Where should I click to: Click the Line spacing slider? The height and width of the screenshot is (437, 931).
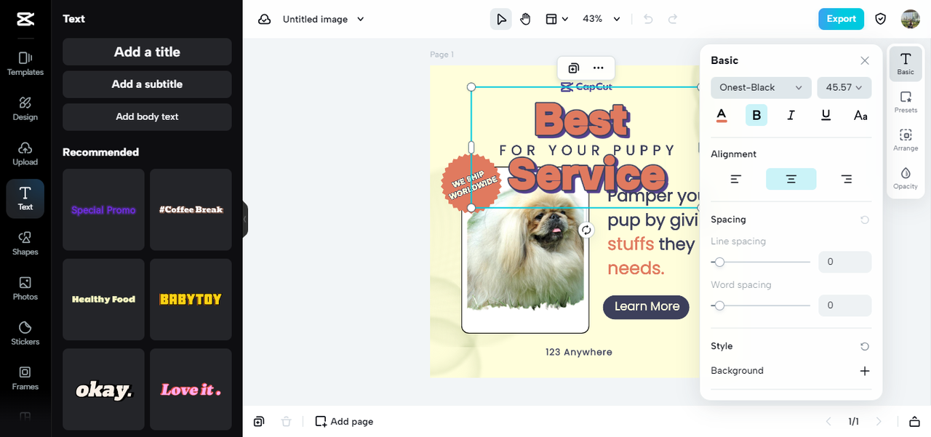click(x=760, y=262)
